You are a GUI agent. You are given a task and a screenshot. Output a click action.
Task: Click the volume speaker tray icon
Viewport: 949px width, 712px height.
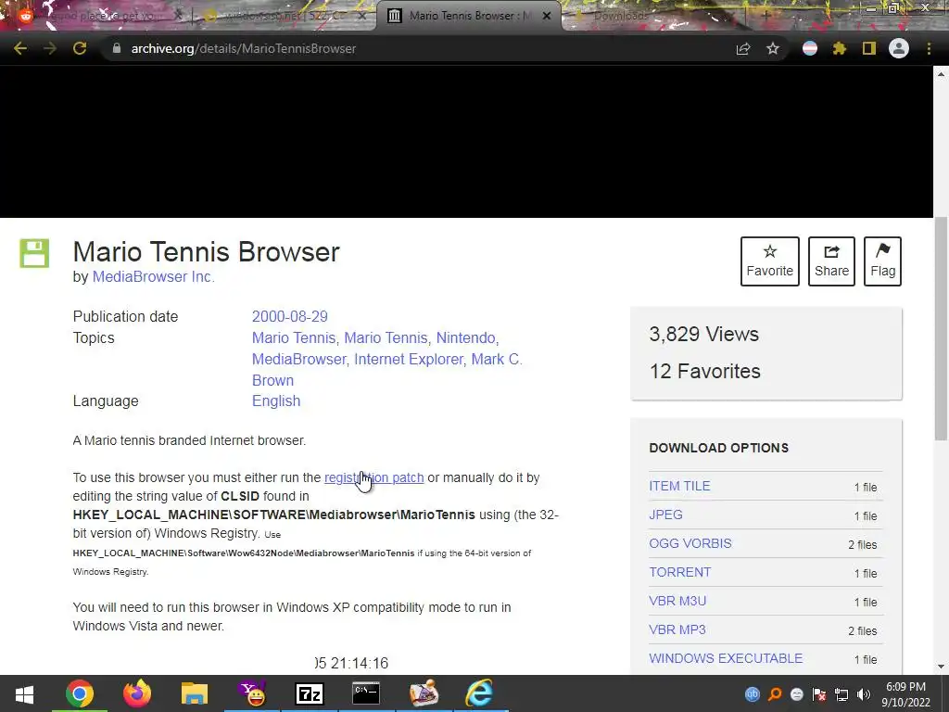coord(864,694)
